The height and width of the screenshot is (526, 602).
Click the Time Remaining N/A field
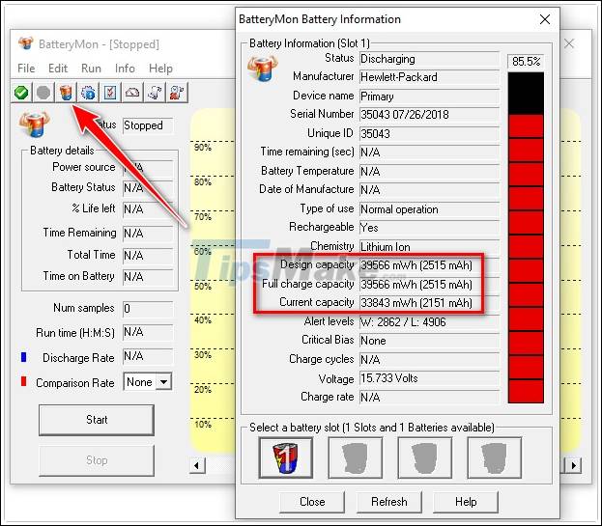(148, 234)
